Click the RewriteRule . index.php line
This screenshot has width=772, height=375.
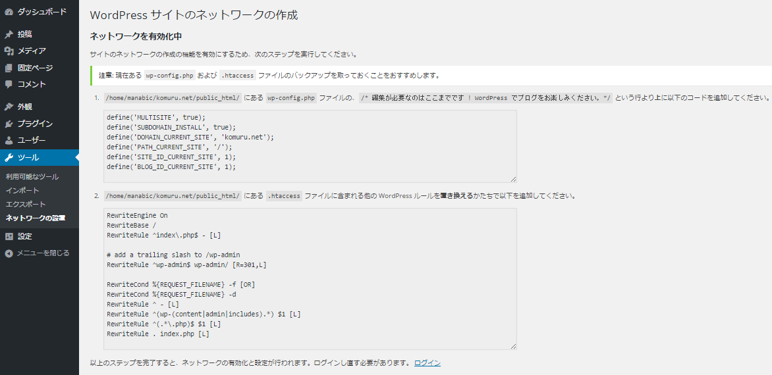pos(158,334)
